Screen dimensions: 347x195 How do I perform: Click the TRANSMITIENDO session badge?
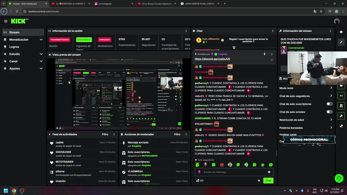[60, 40]
